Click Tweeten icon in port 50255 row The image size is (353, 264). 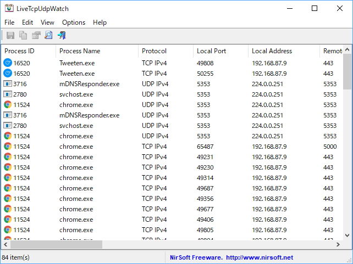click(x=8, y=73)
